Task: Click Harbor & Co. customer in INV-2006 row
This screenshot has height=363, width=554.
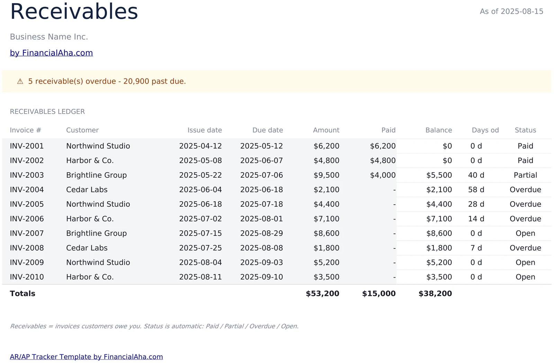Action: pyautogui.click(x=90, y=219)
